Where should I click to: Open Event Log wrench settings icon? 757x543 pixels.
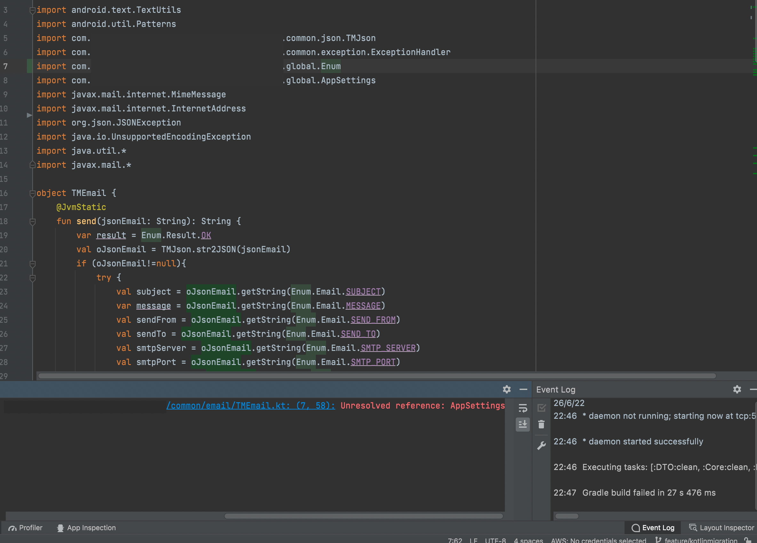(541, 444)
